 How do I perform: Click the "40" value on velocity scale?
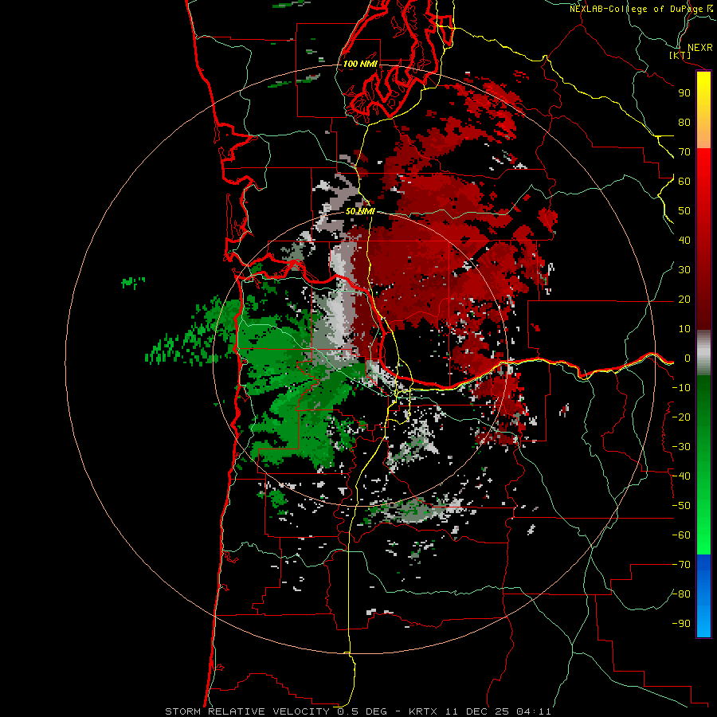click(684, 240)
